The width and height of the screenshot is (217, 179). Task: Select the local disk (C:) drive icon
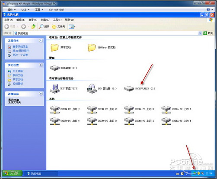[x=54, y=68]
